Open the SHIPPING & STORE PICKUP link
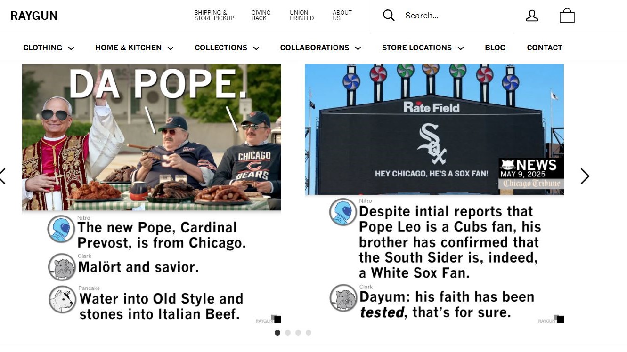Image resolution: width=627 pixels, height=352 pixels. tap(214, 16)
